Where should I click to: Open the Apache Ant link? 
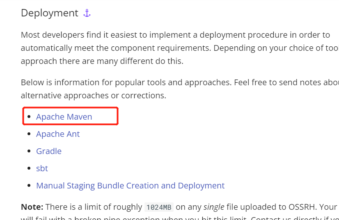58,134
